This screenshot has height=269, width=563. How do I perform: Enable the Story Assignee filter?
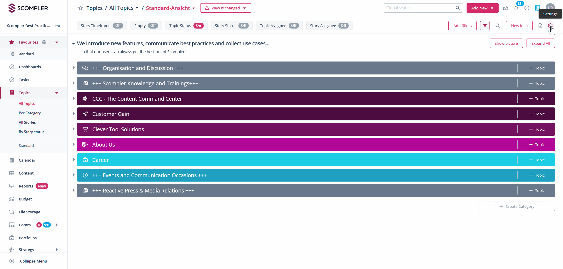(x=343, y=26)
